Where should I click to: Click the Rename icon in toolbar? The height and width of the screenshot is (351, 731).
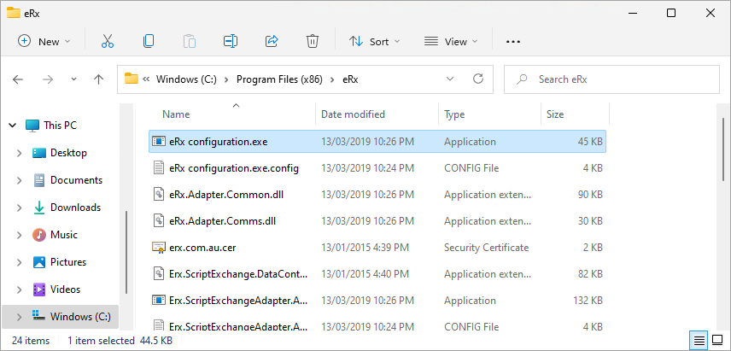pyautogui.click(x=231, y=41)
